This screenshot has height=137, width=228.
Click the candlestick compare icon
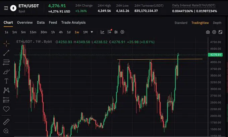click(x=116, y=32)
